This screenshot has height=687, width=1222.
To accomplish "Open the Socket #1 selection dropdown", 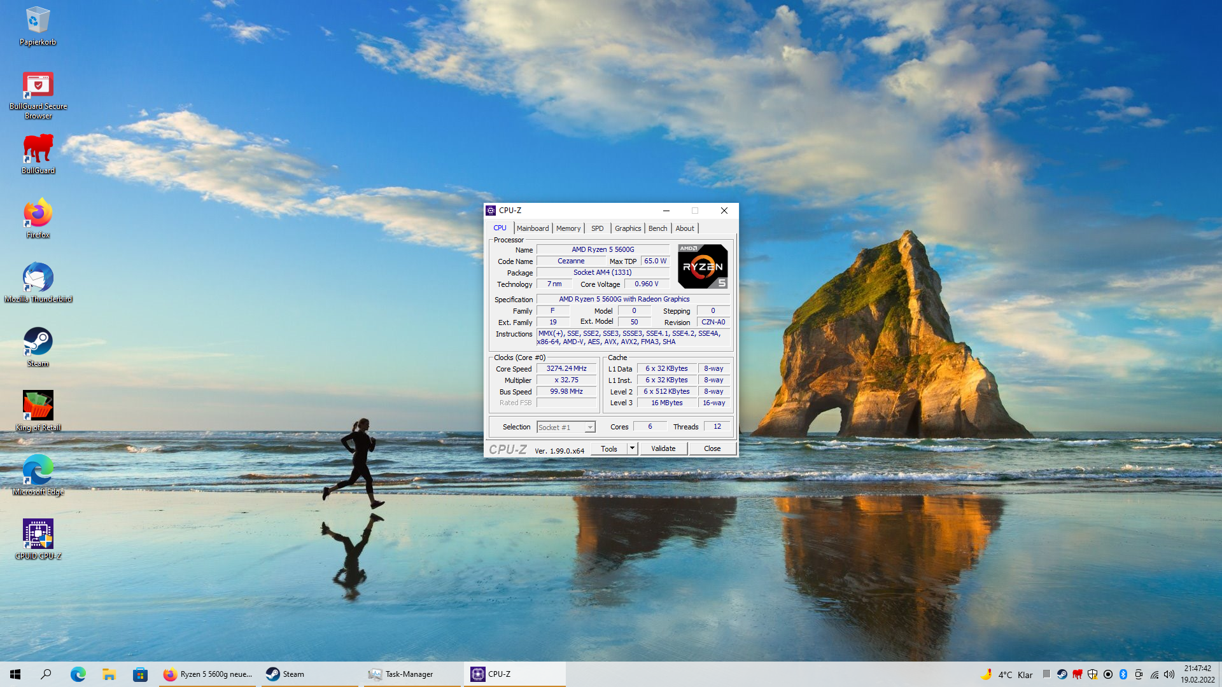I will (566, 427).
